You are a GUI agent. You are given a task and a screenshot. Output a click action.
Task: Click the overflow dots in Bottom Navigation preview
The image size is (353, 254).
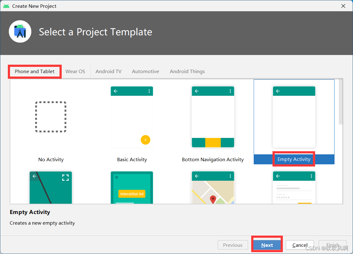[230, 91]
